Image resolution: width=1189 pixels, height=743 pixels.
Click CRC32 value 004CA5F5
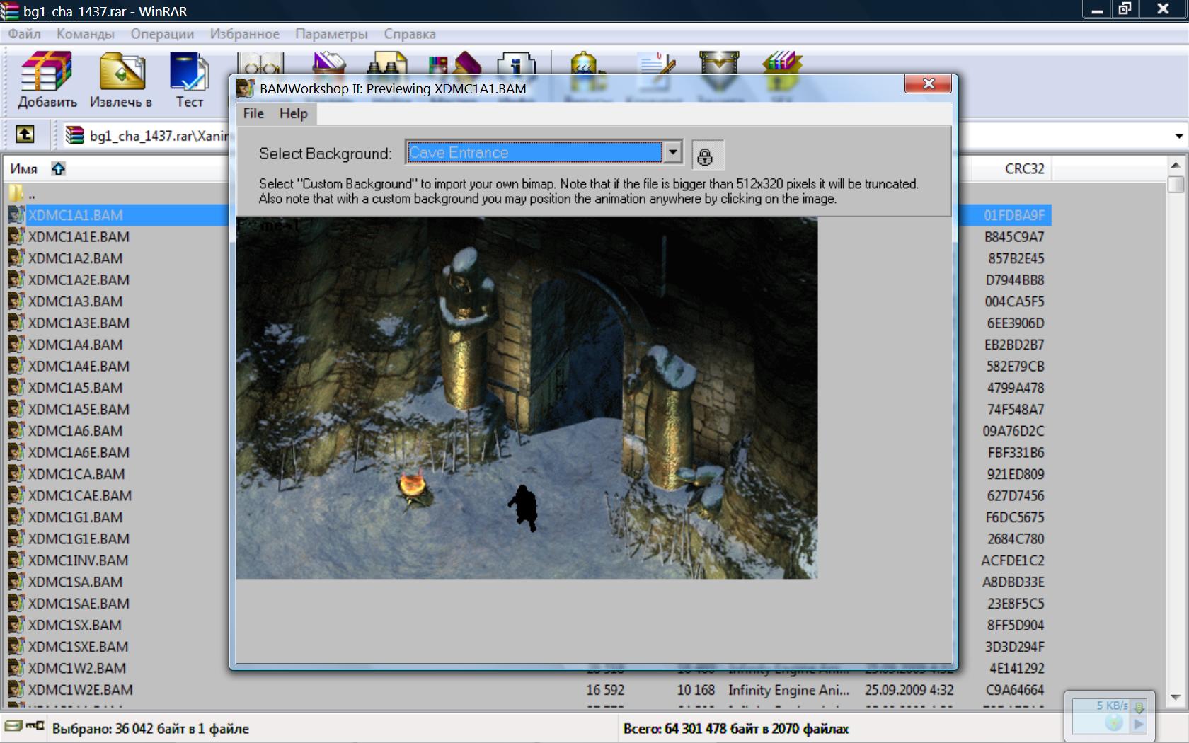tap(1014, 301)
